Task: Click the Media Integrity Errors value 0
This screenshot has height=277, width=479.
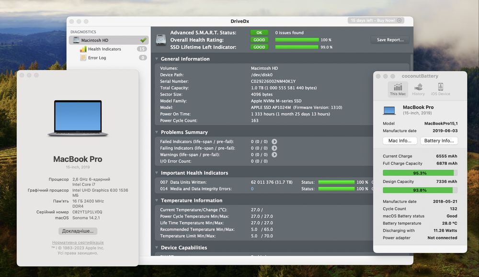Action: pos(252,189)
